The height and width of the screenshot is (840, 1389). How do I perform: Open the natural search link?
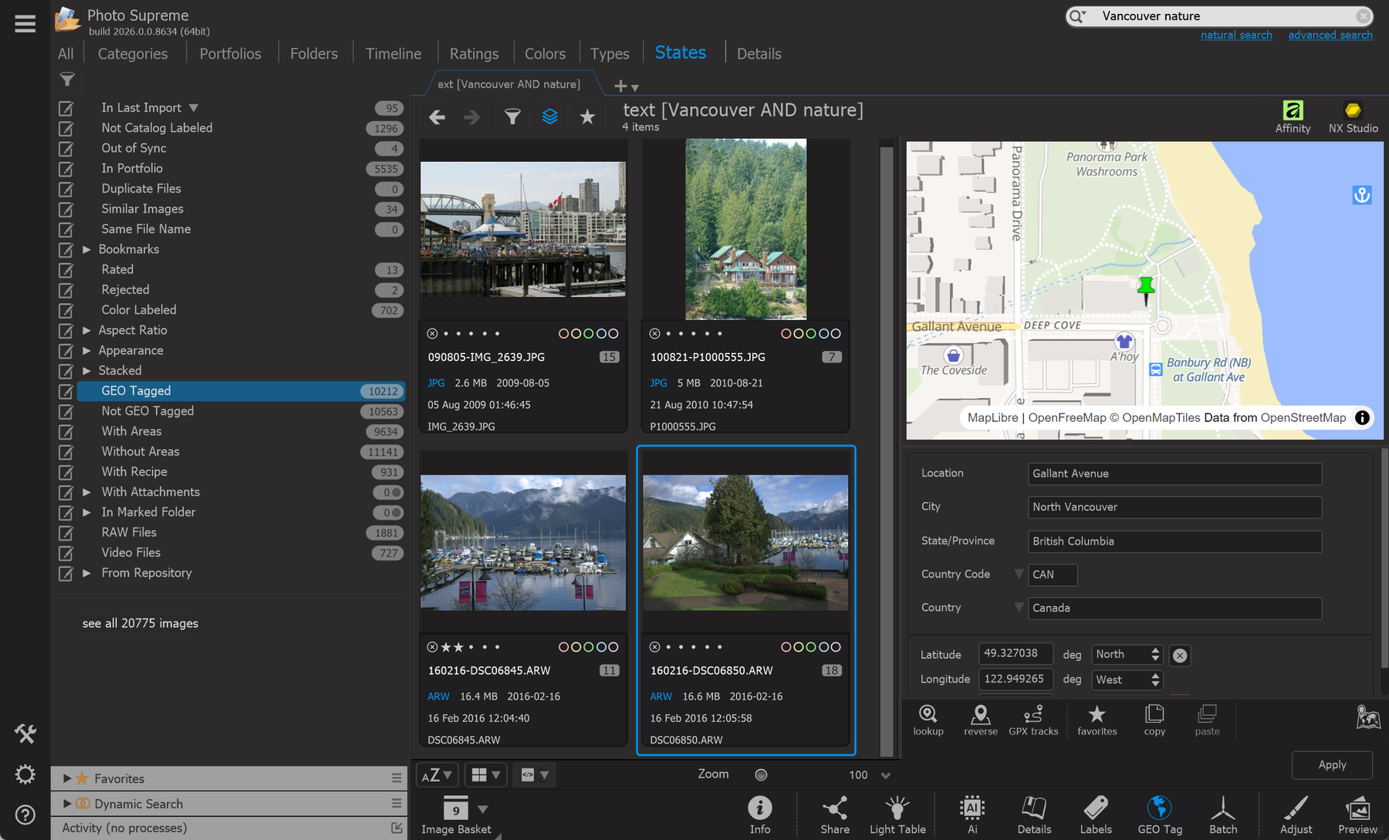coord(1236,35)
